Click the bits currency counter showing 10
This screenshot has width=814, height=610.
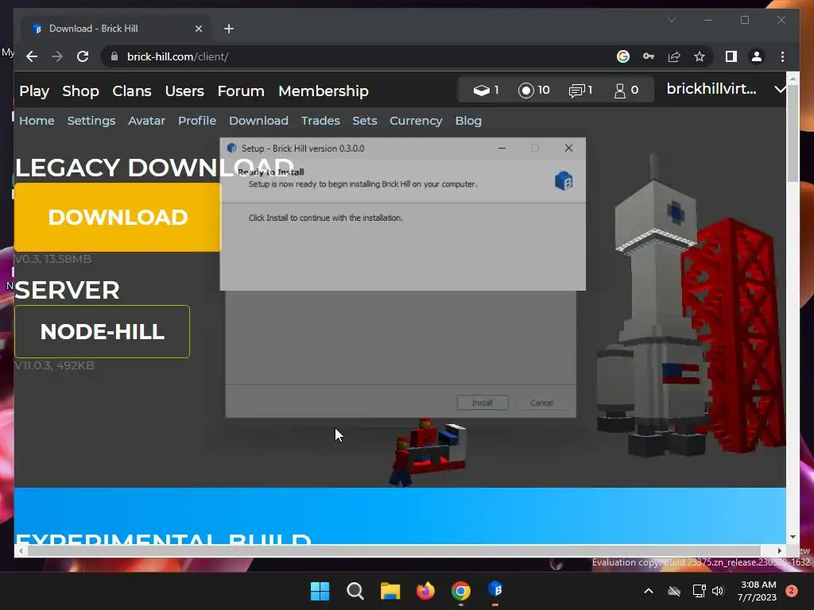pos(533,91)
